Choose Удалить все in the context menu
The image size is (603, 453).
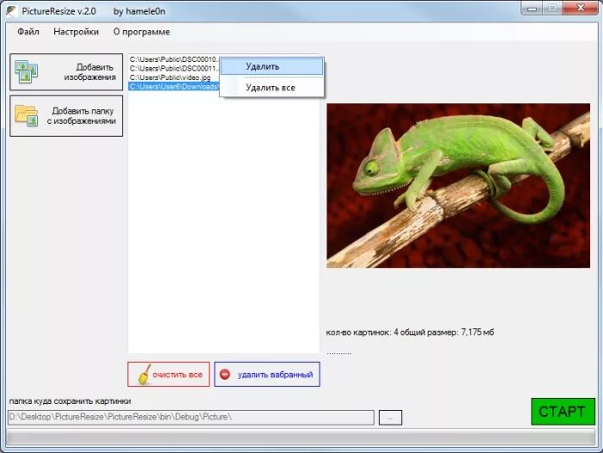272,88
